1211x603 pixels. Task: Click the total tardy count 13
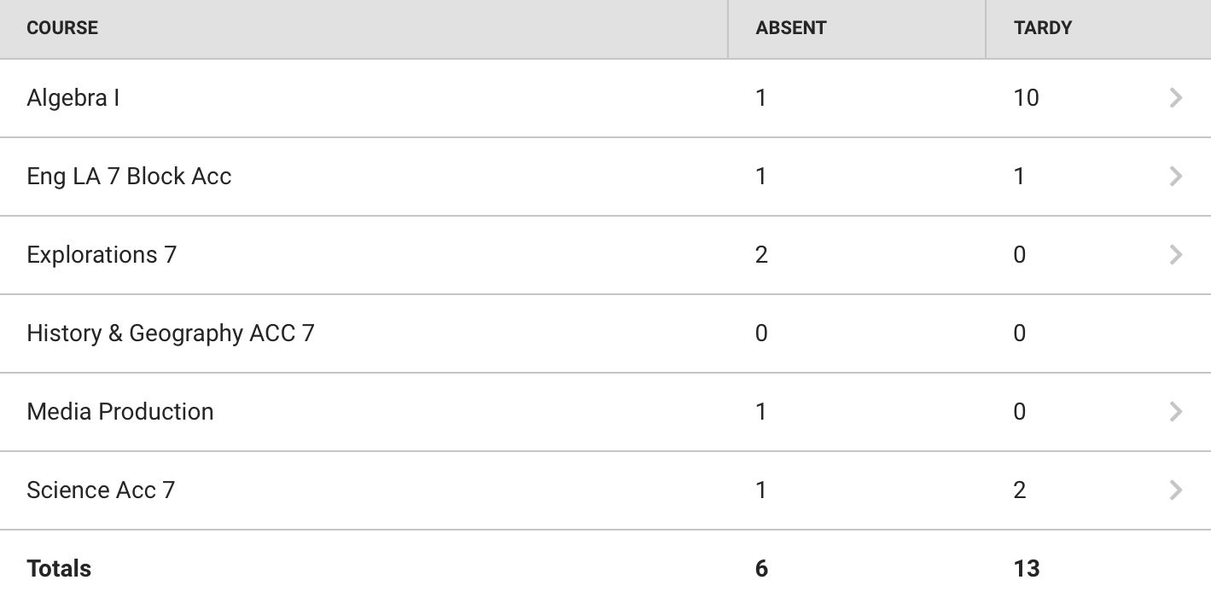(x=1027, y=569)
